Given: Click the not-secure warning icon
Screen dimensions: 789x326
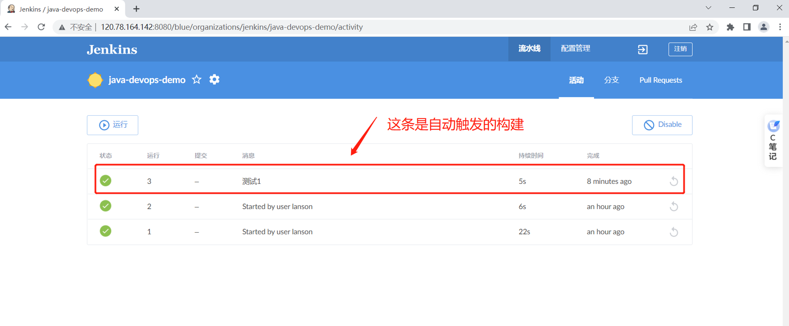Looking at the screenshot, I should [62, 27].
